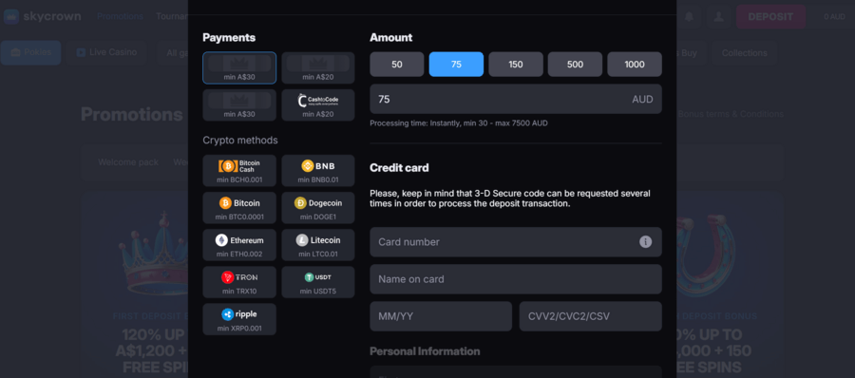This screenshot has height=378, width=855.
Task: Select the 75 amount preset
Action: (456, 65)
